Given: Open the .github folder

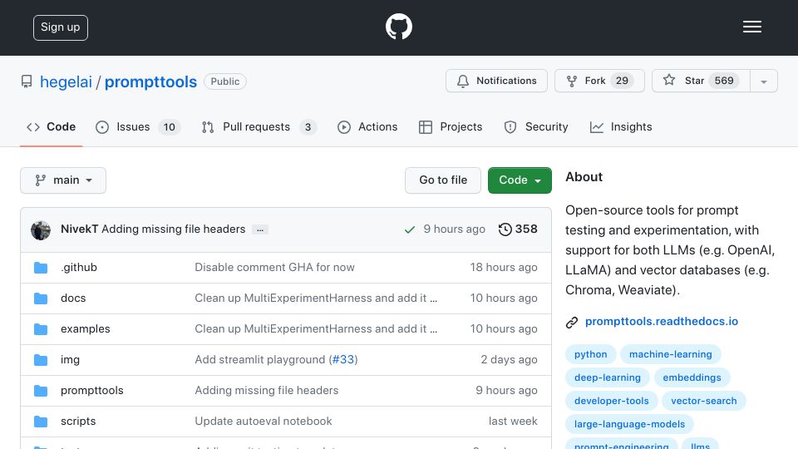Looking at the screenshot, I should [x=79, y=267].
